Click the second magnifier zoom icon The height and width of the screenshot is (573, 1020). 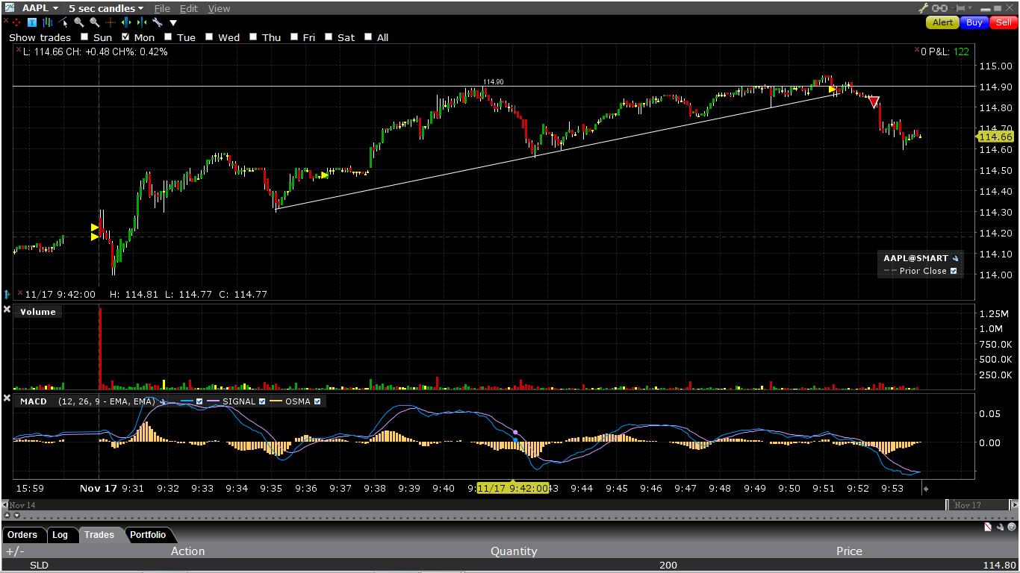pyautogui.click(x=94, y=22)
